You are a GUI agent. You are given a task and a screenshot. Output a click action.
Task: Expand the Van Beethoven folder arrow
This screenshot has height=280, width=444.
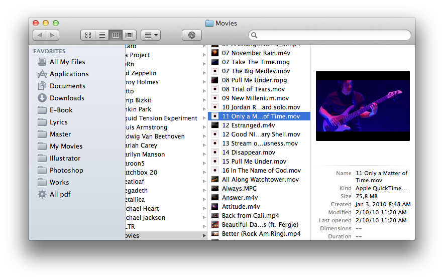[x=204, y=136]
